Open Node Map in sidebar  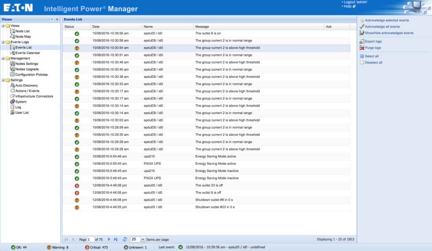(x=23, y=37)
